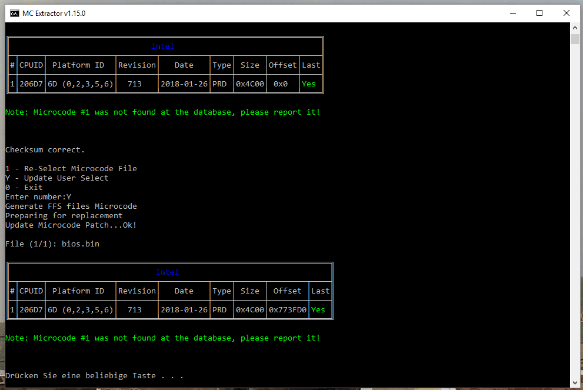Minimize the MC Extractor window
Image resolution: width=583 pixels, height=390 pixels.
(513, 13)
